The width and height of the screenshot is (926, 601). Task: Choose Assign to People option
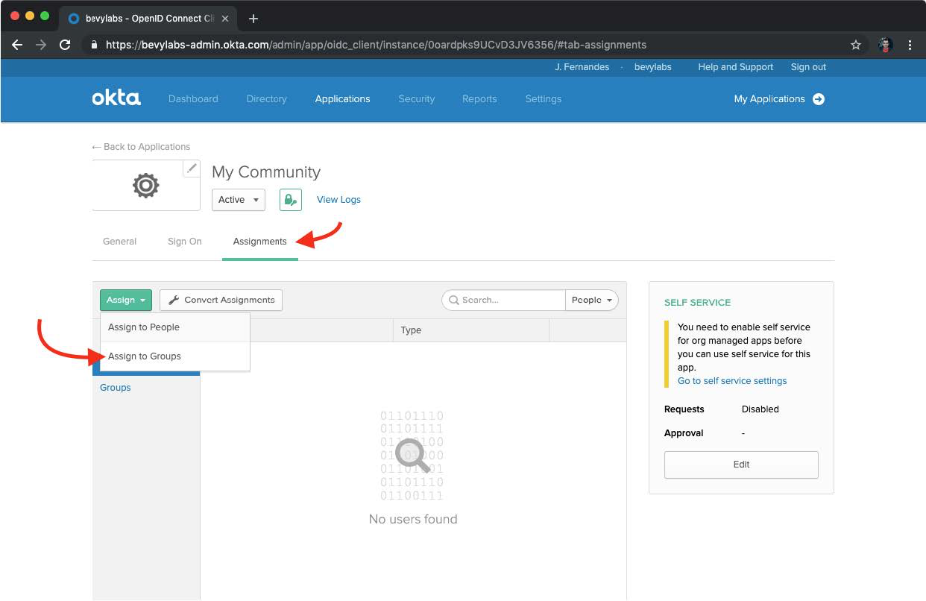[x=144, y=327]
